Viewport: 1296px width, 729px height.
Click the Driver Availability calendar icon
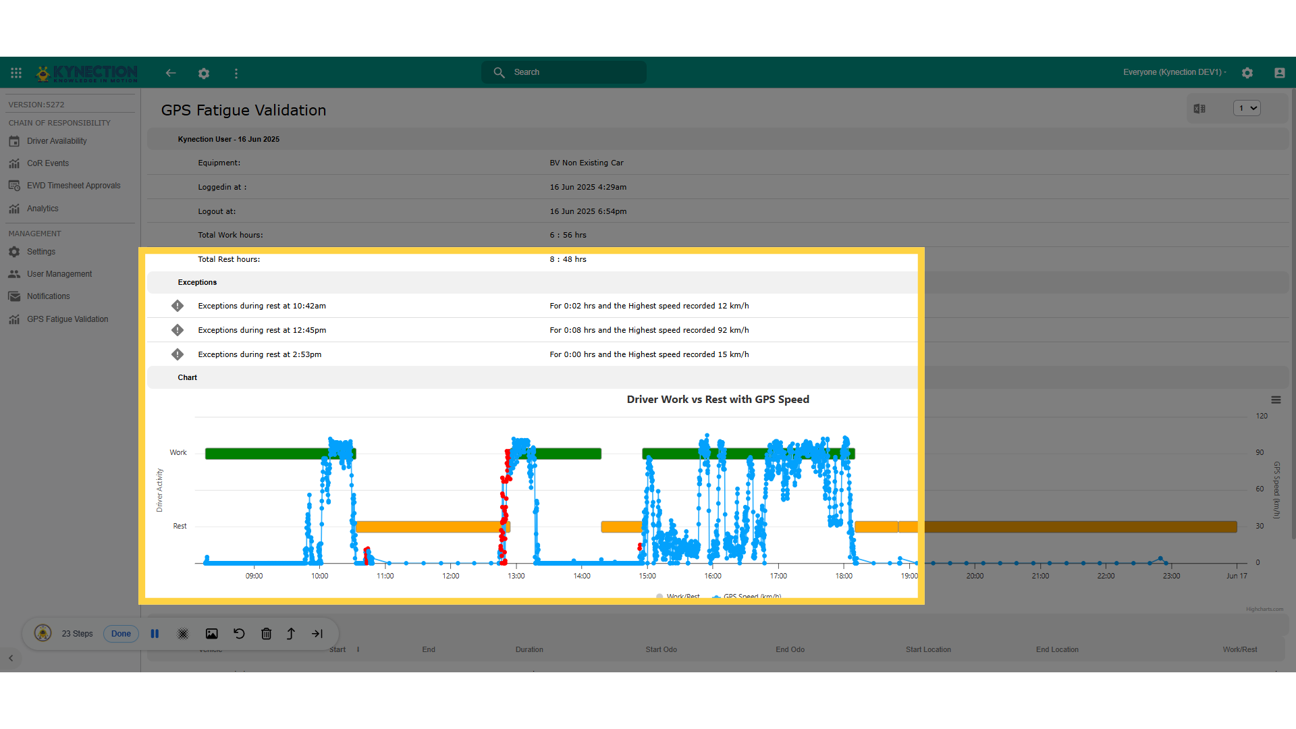pyautogui.click(x=14, y=141)
